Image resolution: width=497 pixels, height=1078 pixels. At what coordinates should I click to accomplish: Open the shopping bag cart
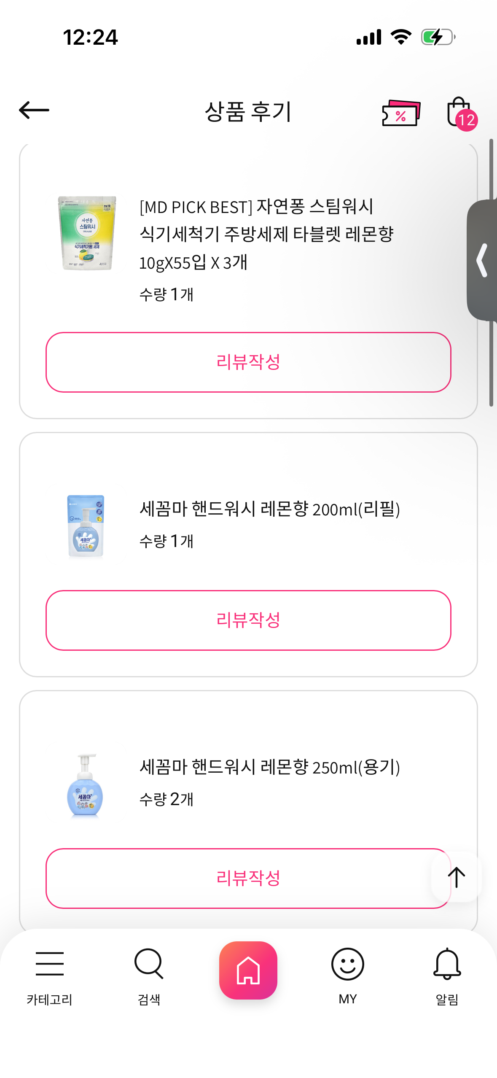[x=459, y=113]
